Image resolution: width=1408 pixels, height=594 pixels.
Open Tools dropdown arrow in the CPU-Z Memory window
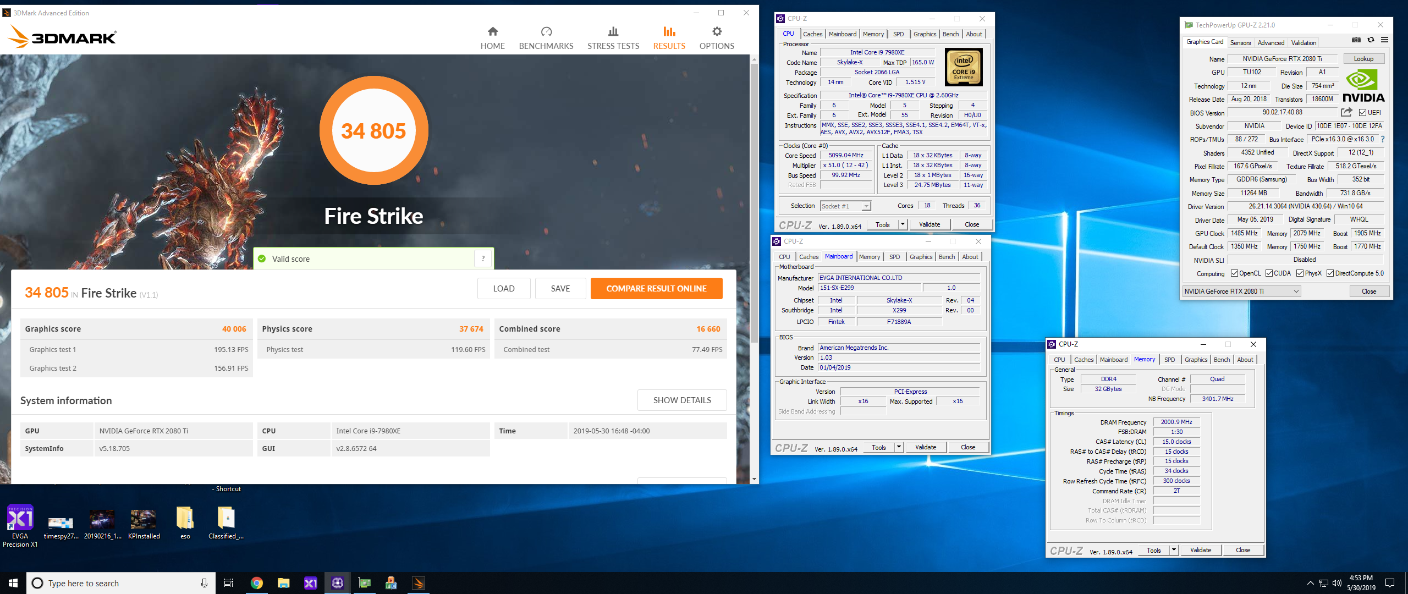tap(1174, 550)
